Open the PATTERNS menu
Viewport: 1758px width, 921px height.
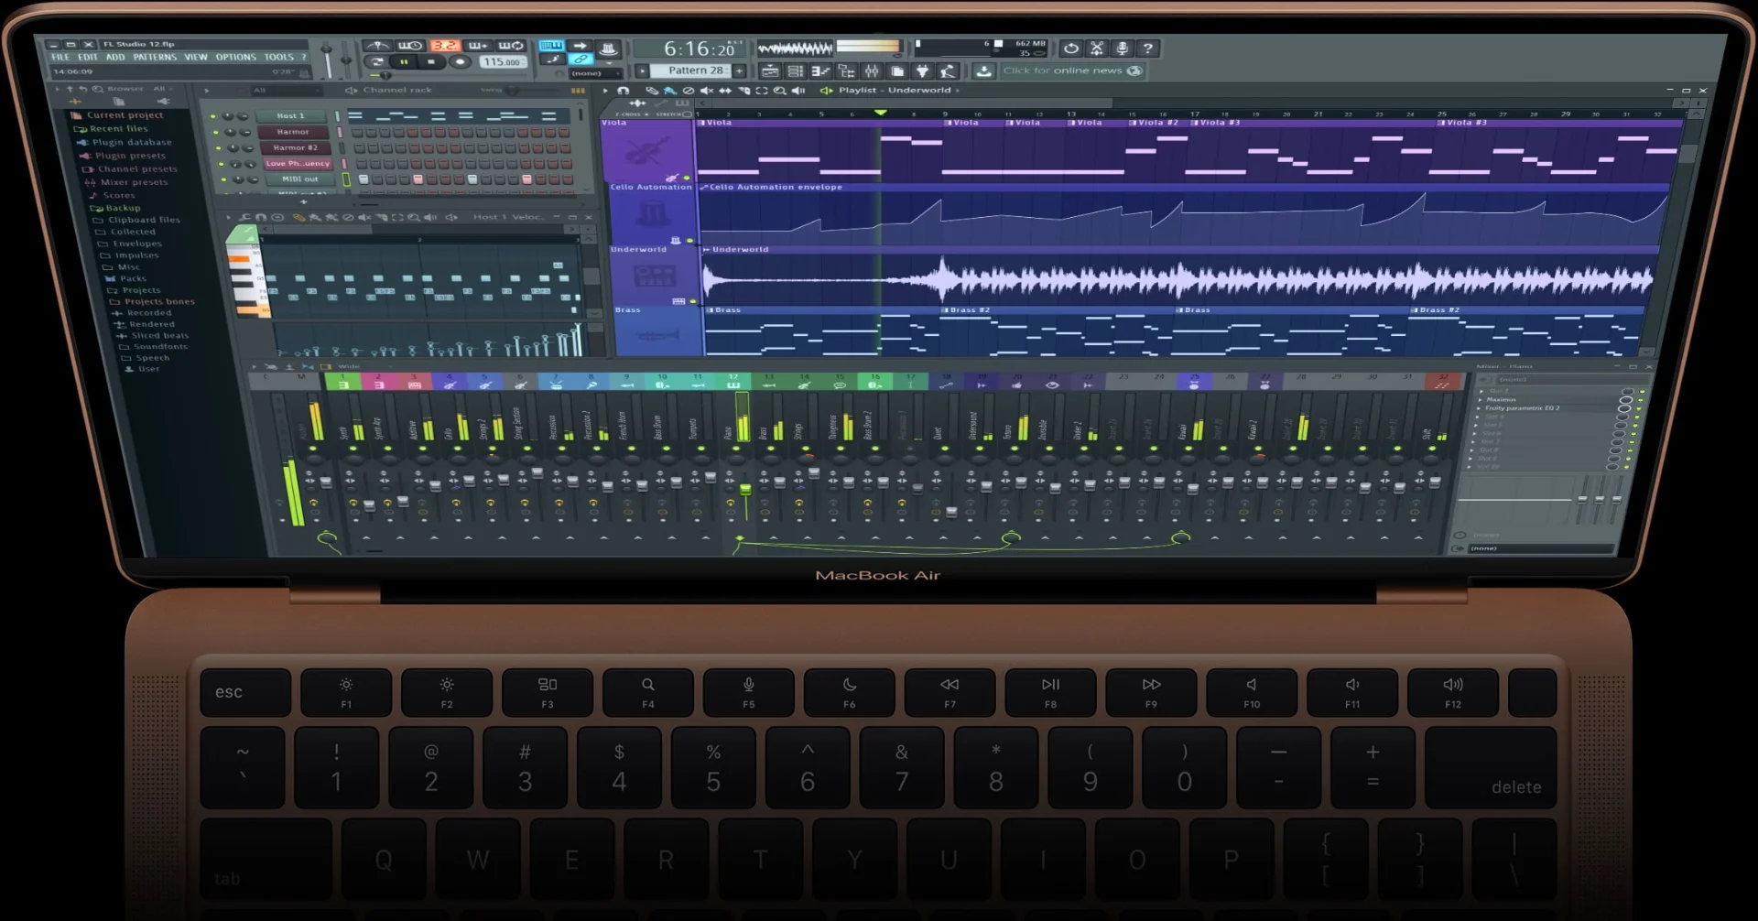pyautogui.click(x=155, y=57)
